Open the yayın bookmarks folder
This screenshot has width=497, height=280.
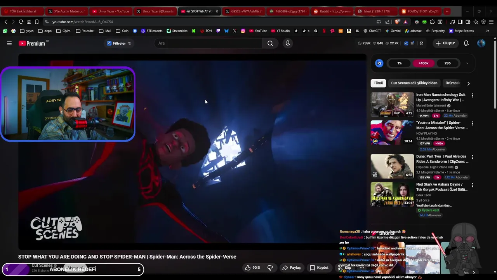(27, 31)
